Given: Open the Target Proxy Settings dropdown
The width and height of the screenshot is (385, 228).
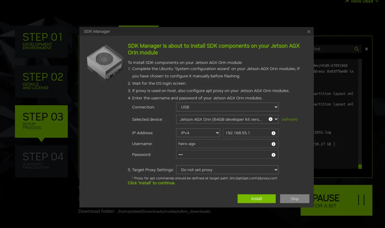Looking at the screenshot, I should 227,170.
